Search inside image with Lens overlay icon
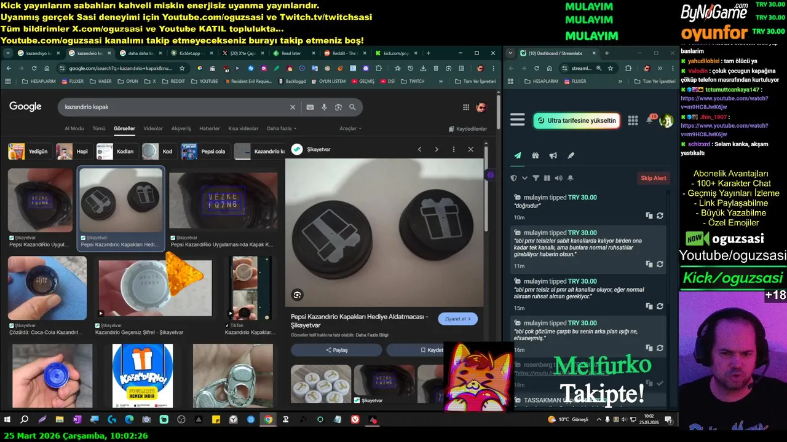Image resolution: width=787 pixels, height=442 pixels. click(297, 295)
